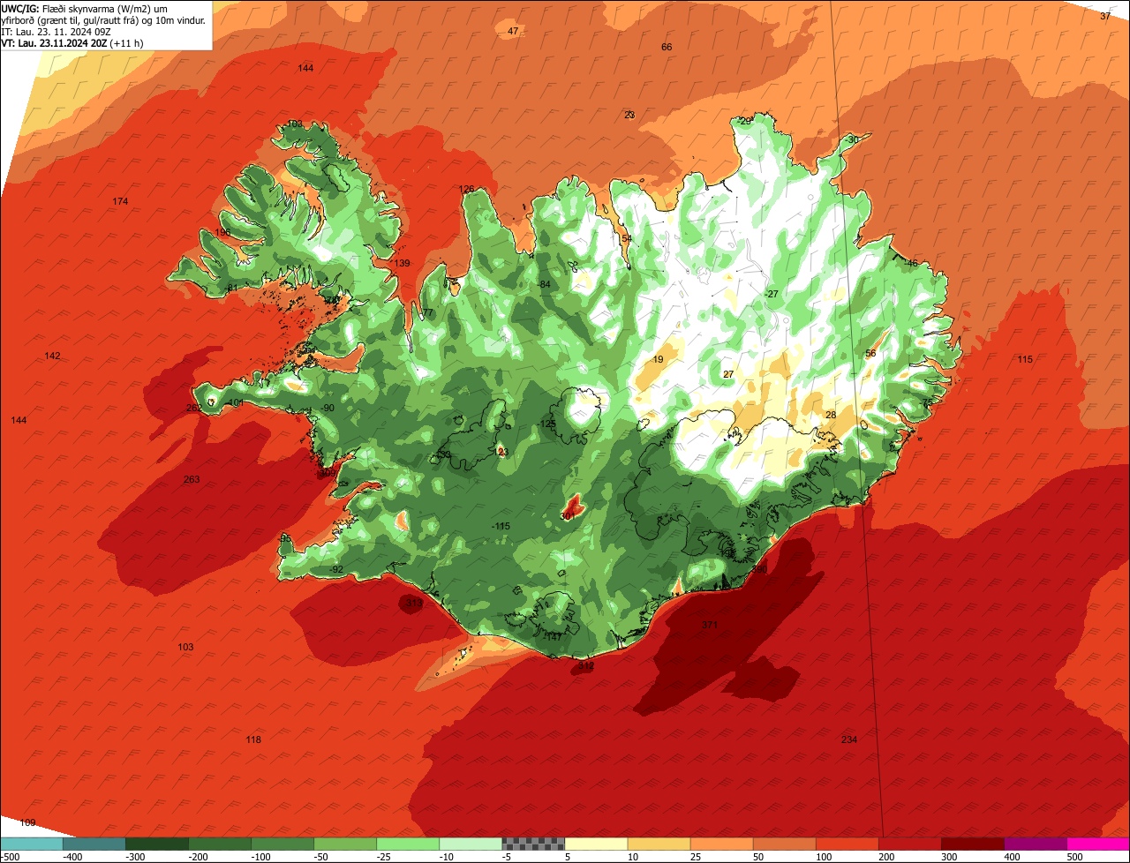Click the -115 value in southern Iceland
The width and height of the screenshot is (1130, 863).
(x=501, y=527)
